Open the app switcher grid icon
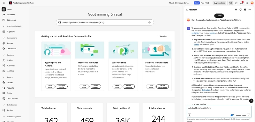This screenshot has width=255, height=122. [247, 3]
